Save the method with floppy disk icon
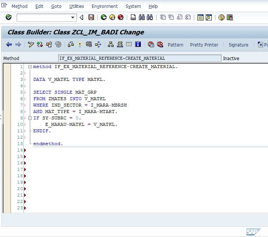Image resolution: width=268 pixels, height=237 pixels. tap(91, 17)
